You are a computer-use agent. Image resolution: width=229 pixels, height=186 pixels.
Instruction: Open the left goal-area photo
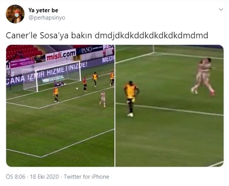click(60, 106)
